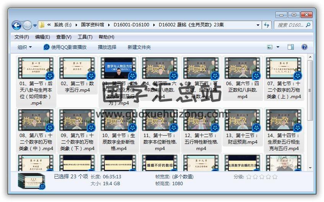This screenshot has width=324, height=202.
Task: Open the 工具(T) menu
Action: tap(85, 37)
